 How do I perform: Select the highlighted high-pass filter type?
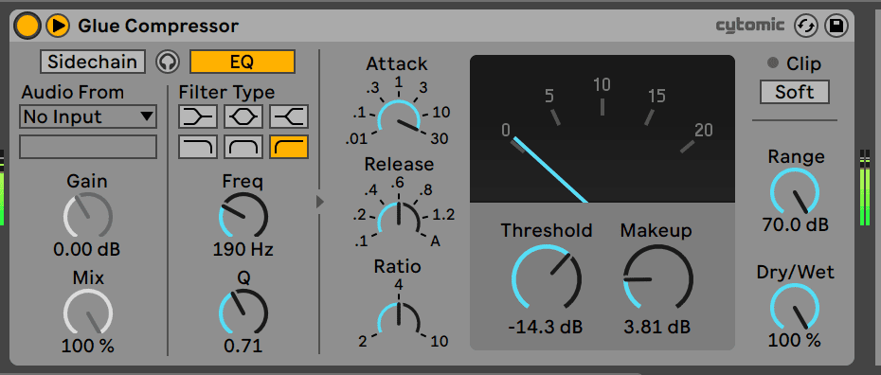(289, 147)
